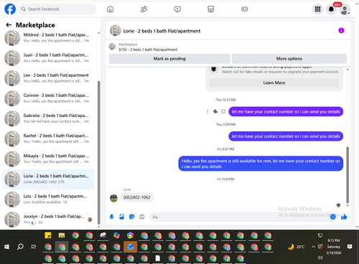
Task: Open the Windows notification center
Action: pos(350,247)
